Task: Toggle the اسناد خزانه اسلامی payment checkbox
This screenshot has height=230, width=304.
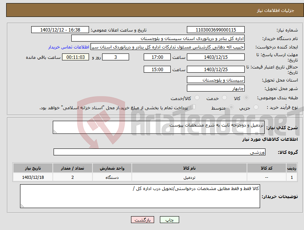Action: (193, 107)
